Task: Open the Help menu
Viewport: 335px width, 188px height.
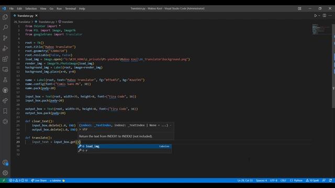Action: [82, 8]
